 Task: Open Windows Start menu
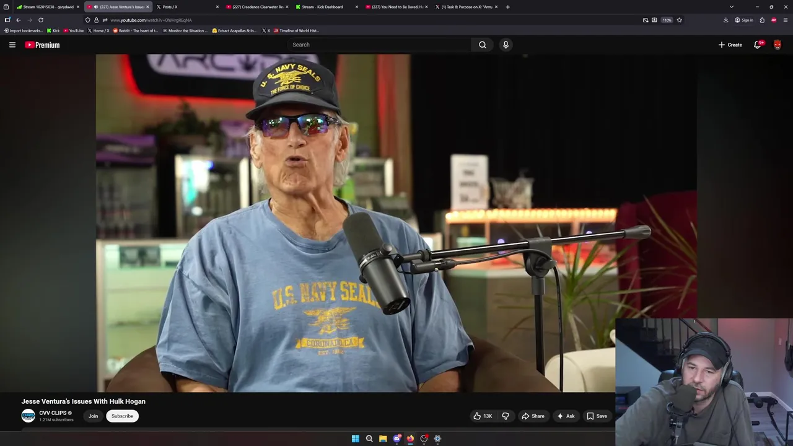pyautogui.click(x=355, y=439)
